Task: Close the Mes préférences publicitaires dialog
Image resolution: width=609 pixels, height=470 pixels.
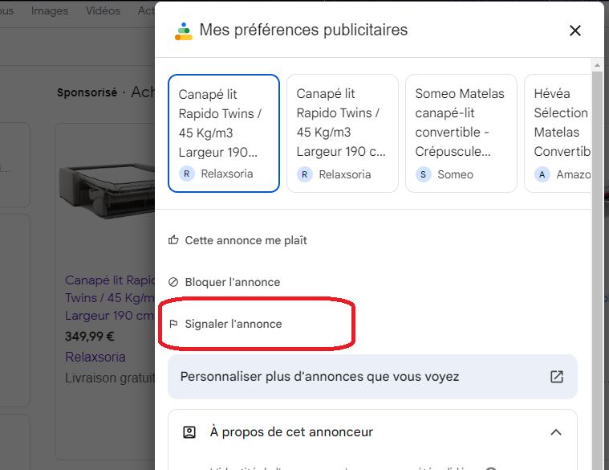Action: click(x=574, y=31)
